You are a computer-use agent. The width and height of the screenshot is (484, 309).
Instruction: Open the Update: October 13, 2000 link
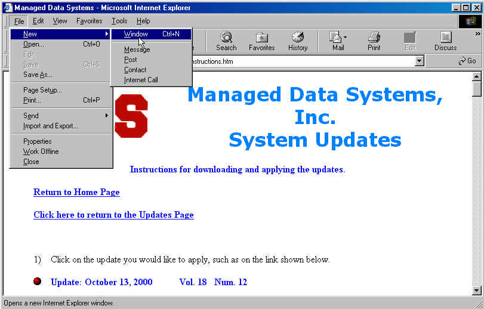[101, 282]
